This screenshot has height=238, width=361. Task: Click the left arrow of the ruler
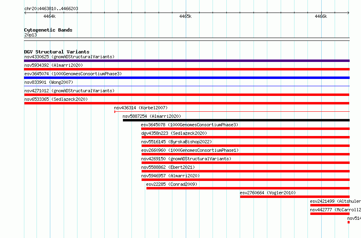click(25, 13)
